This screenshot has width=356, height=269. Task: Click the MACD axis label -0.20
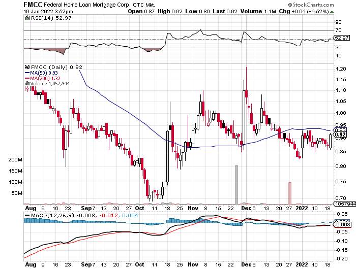tap(341, 258)
